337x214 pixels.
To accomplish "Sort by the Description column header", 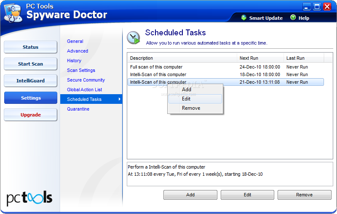I will click(x=182, y=58).
